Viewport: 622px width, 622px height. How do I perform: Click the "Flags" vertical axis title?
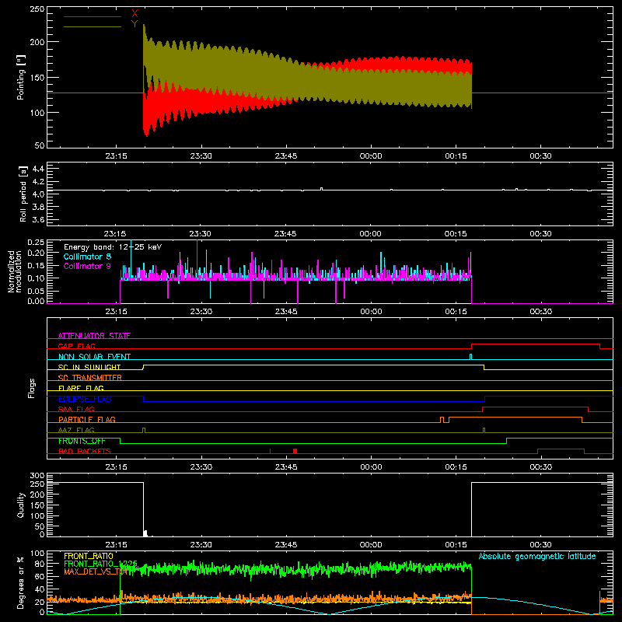tap(31, 388)
